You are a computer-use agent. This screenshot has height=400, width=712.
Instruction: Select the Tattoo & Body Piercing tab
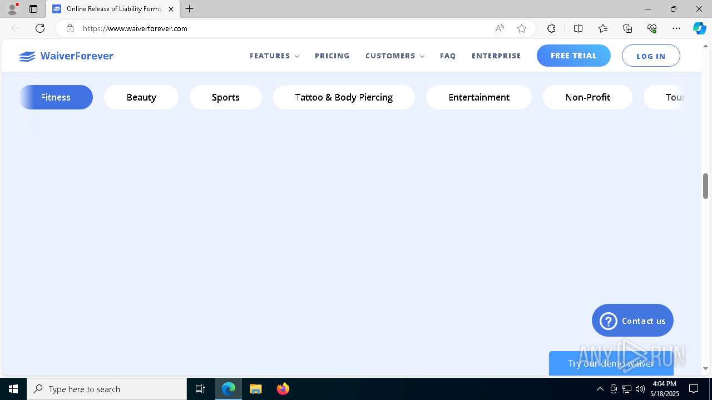pos(344,97)
